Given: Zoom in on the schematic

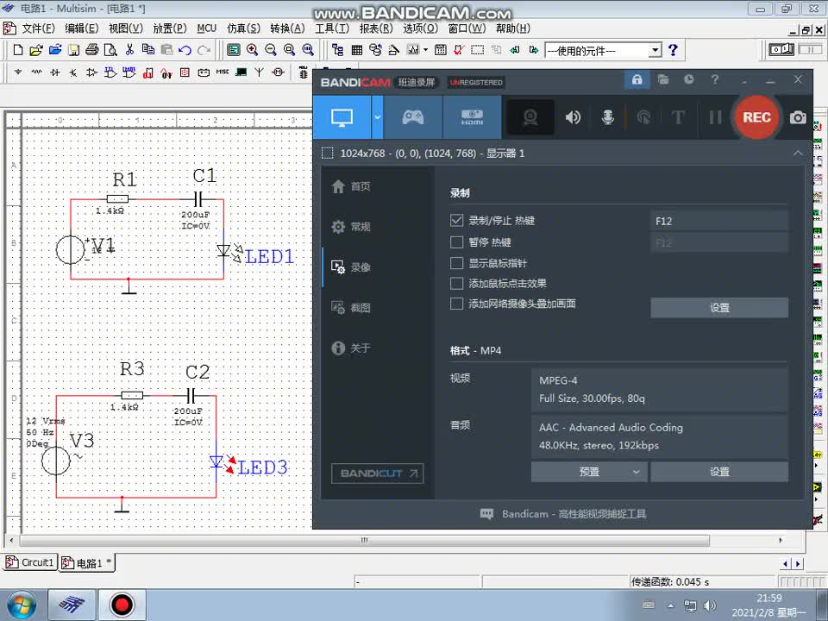Looking at the screenshot, I should (x=252, y=50).
